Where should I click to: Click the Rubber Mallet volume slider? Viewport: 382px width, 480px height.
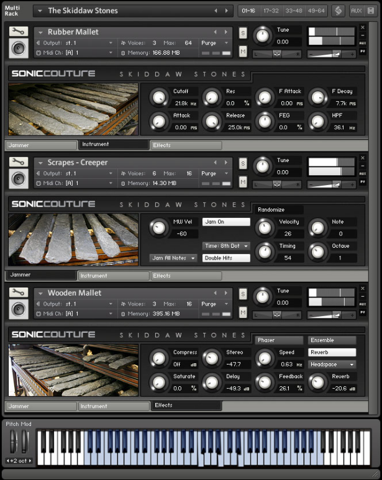(332, 55)
